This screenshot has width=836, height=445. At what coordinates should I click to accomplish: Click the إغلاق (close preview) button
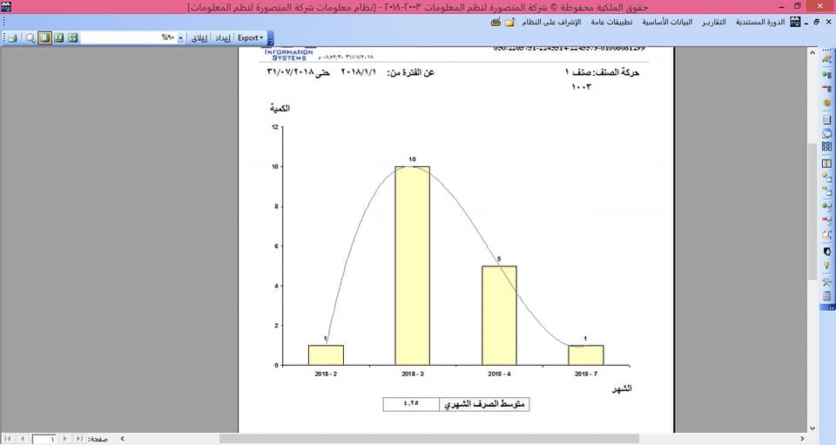click(199, 37)
